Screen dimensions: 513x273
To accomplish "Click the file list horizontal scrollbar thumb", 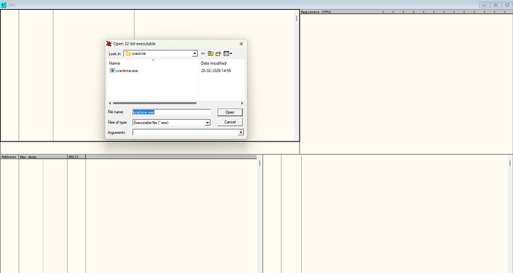I will tap(155, 103).
